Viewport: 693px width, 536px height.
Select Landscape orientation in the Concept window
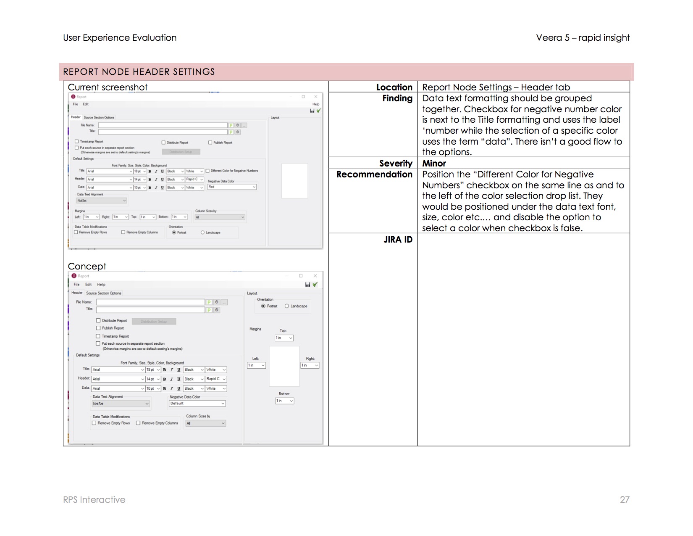pyautogui.click(x=287, y=306)
